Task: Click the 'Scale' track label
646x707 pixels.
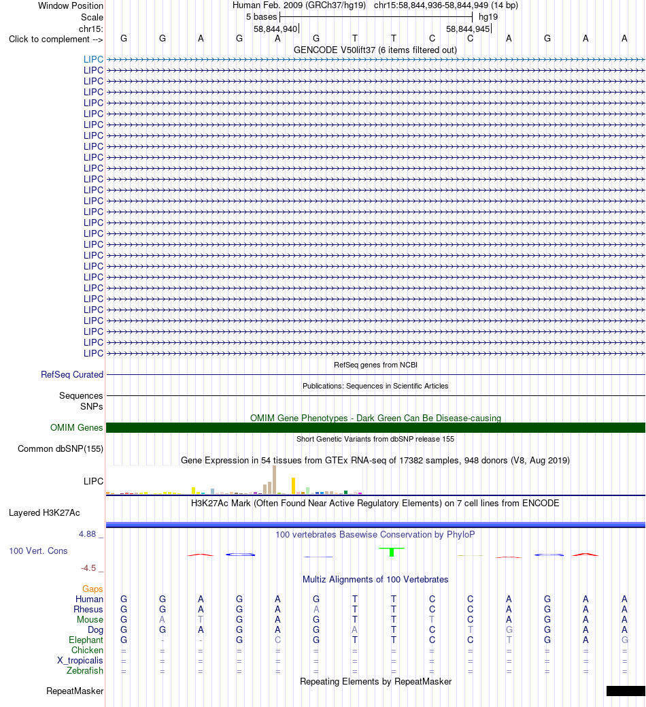Action: (92, 18)
